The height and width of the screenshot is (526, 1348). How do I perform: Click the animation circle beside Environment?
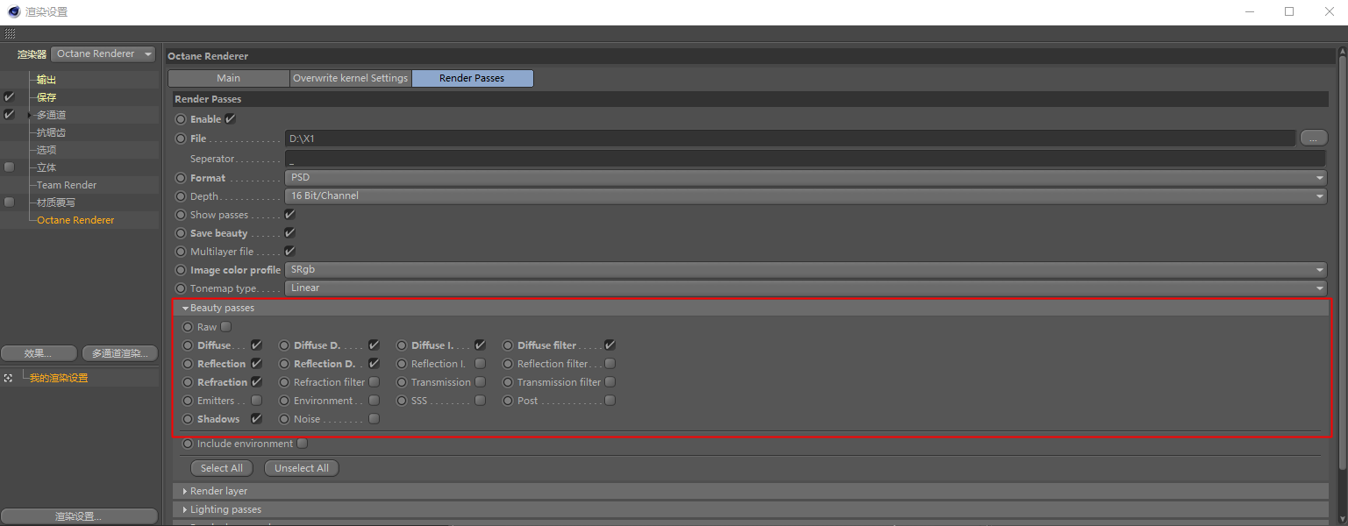[284, 401]
